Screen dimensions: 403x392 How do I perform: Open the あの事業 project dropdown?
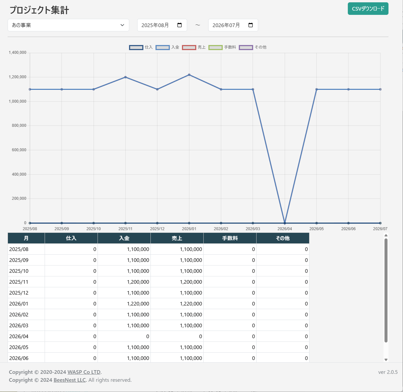click(68, 25)
